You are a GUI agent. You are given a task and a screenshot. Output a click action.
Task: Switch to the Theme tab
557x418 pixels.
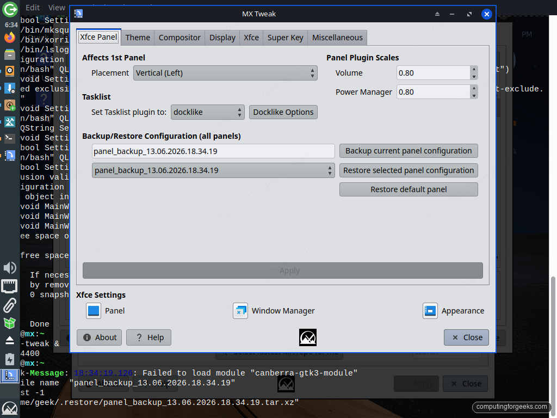point(138,38)
